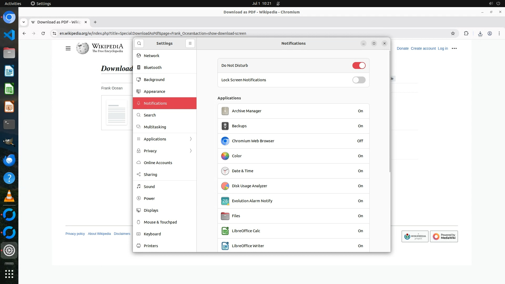The height and width of the screenshot is (284, 505).
Task: Open VLC media player from dock
Action: pyautogui.click(x=9, y=196)
